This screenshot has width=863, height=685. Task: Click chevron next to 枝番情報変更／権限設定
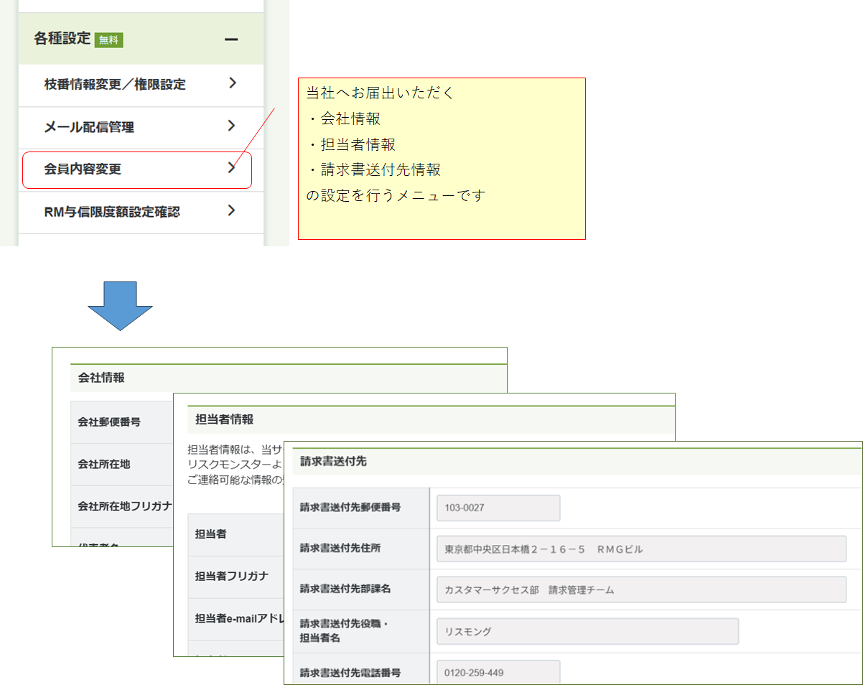[231, 83]
